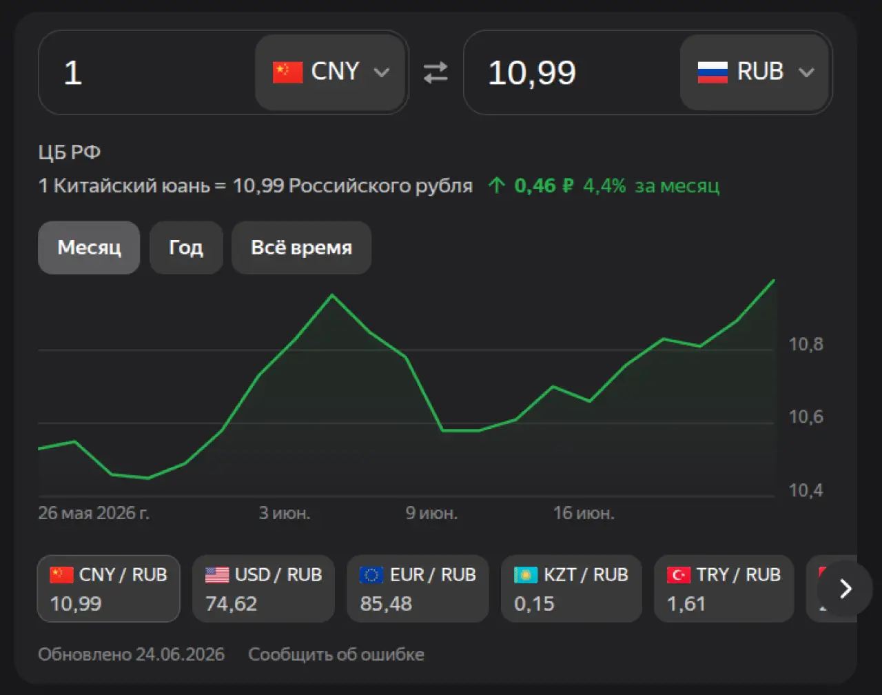Click the Сообщить об ошибке link
Screen dimensions: 882x695
coord(336,654)
